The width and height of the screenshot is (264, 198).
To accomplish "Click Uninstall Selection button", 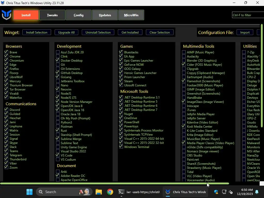I will coord(98,32).
